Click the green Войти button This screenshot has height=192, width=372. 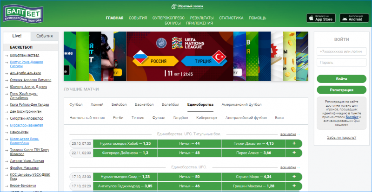point(342,79)
